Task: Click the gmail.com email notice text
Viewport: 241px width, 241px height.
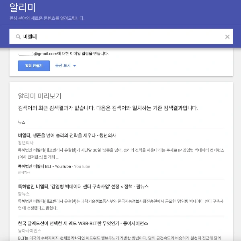Action: (x=63, y=54)
